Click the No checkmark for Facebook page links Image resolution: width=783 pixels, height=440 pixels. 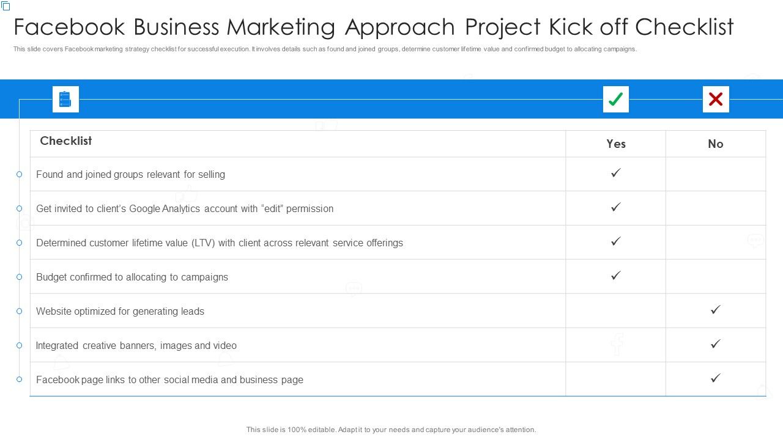pyautogui.click(x=716, y=378)
